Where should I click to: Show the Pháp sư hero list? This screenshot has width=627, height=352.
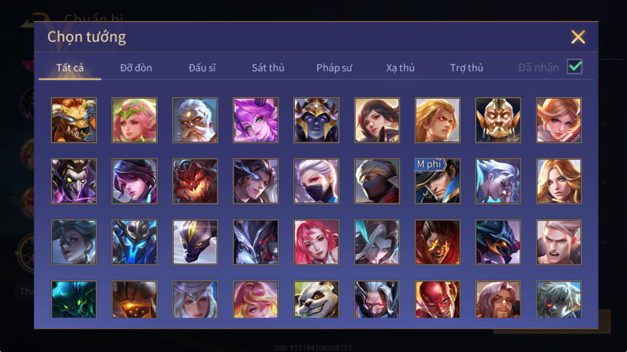334,68
